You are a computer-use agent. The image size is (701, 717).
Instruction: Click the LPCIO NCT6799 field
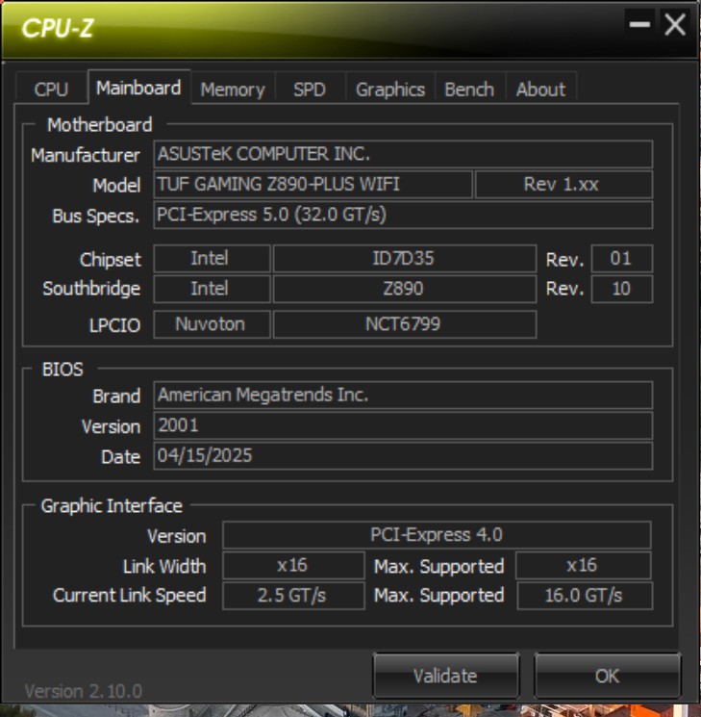405,324
